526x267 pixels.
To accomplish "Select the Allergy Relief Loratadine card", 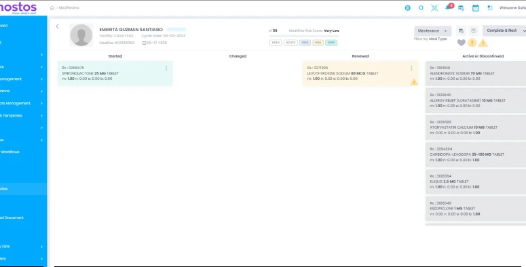I will tap(476, 100).
